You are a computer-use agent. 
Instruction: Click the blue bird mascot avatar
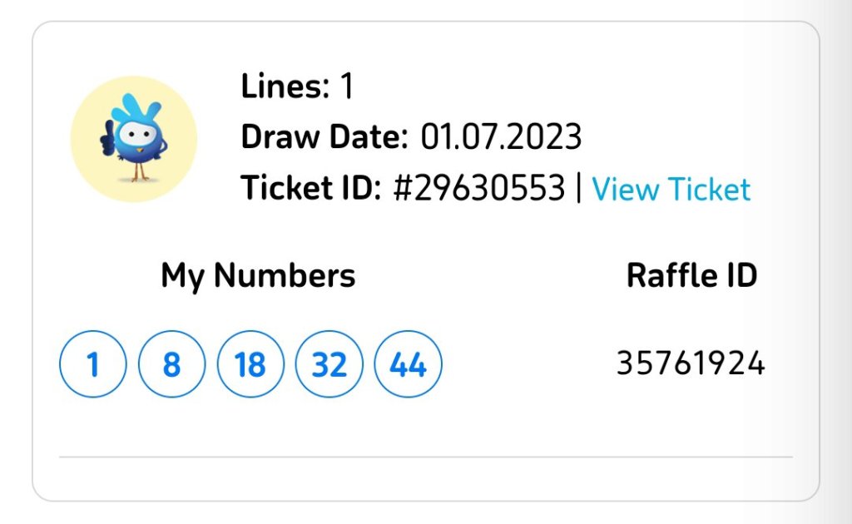(x=134, y=139)
